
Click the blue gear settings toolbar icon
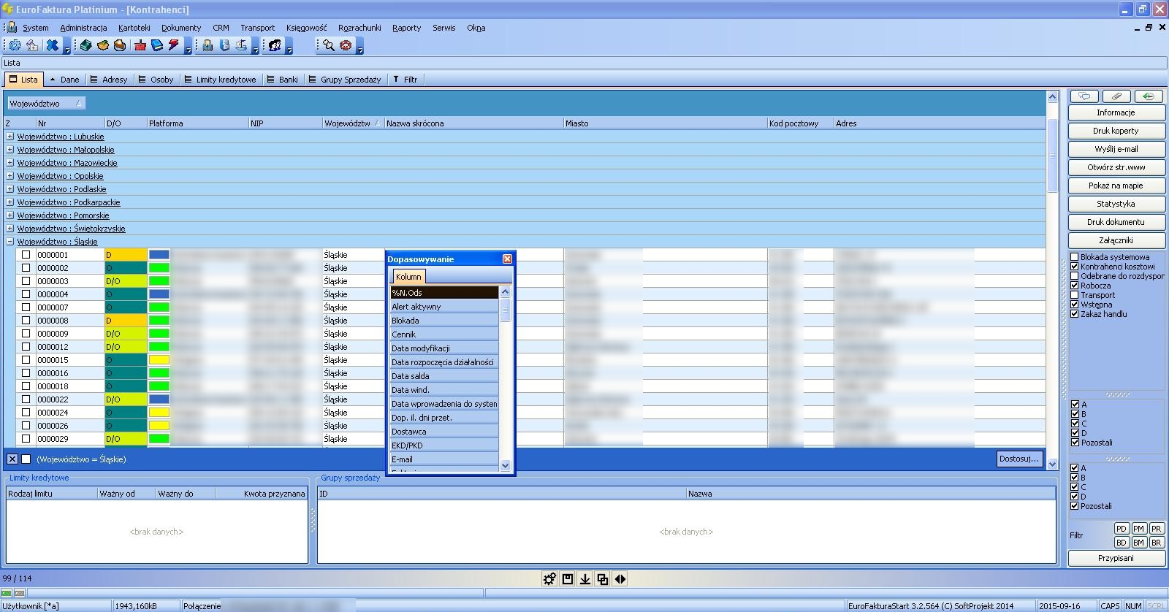click(x=15, y=45)
